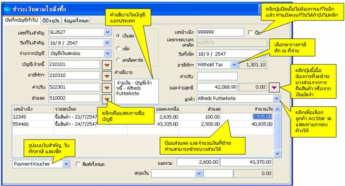Expand the GL2627 voucher number dropdown

(107, 32)
